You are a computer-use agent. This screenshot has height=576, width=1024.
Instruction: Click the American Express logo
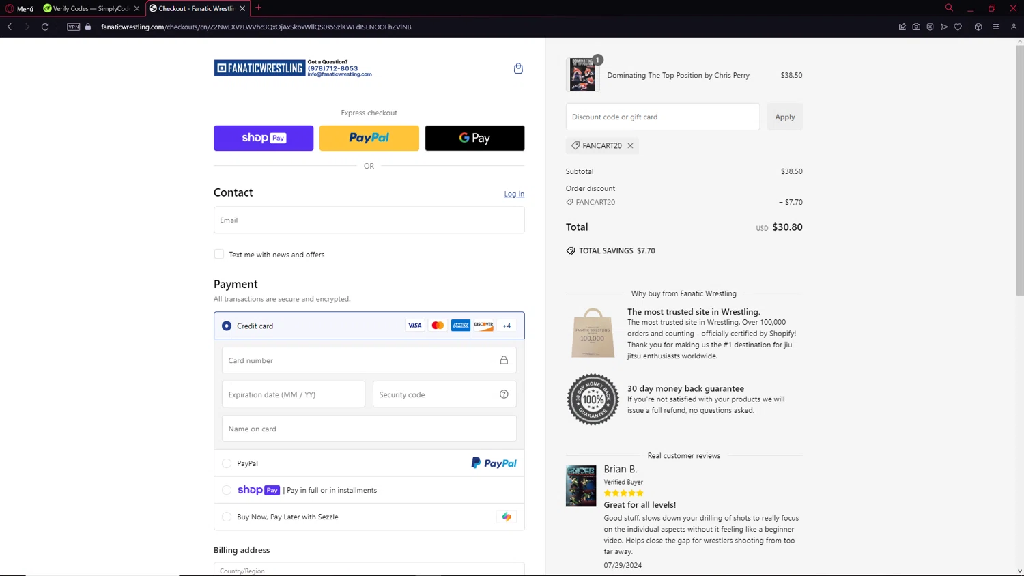(x=461, y=326)
